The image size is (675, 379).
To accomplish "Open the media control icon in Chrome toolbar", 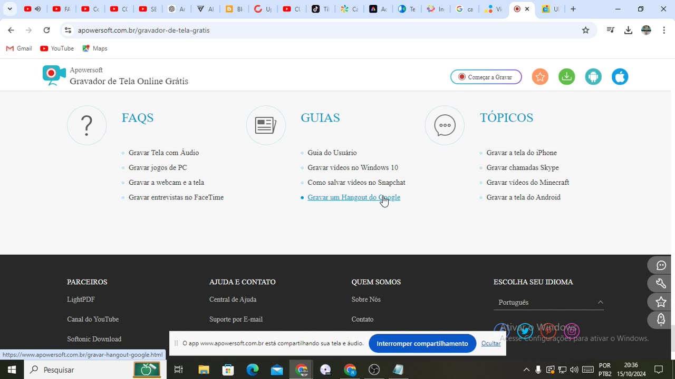I will [611, 31].
